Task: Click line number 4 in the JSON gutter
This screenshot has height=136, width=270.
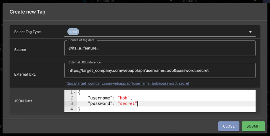Action: tap(72, 109)
